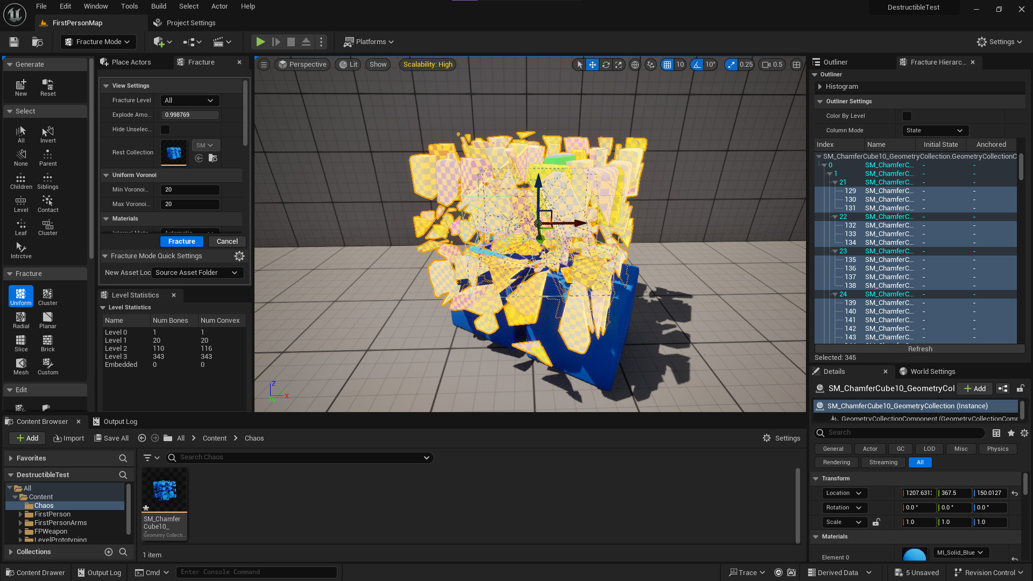The image size is (1033, 581).
Task: Open the Platforms dropdown
Action: point(369,42)
